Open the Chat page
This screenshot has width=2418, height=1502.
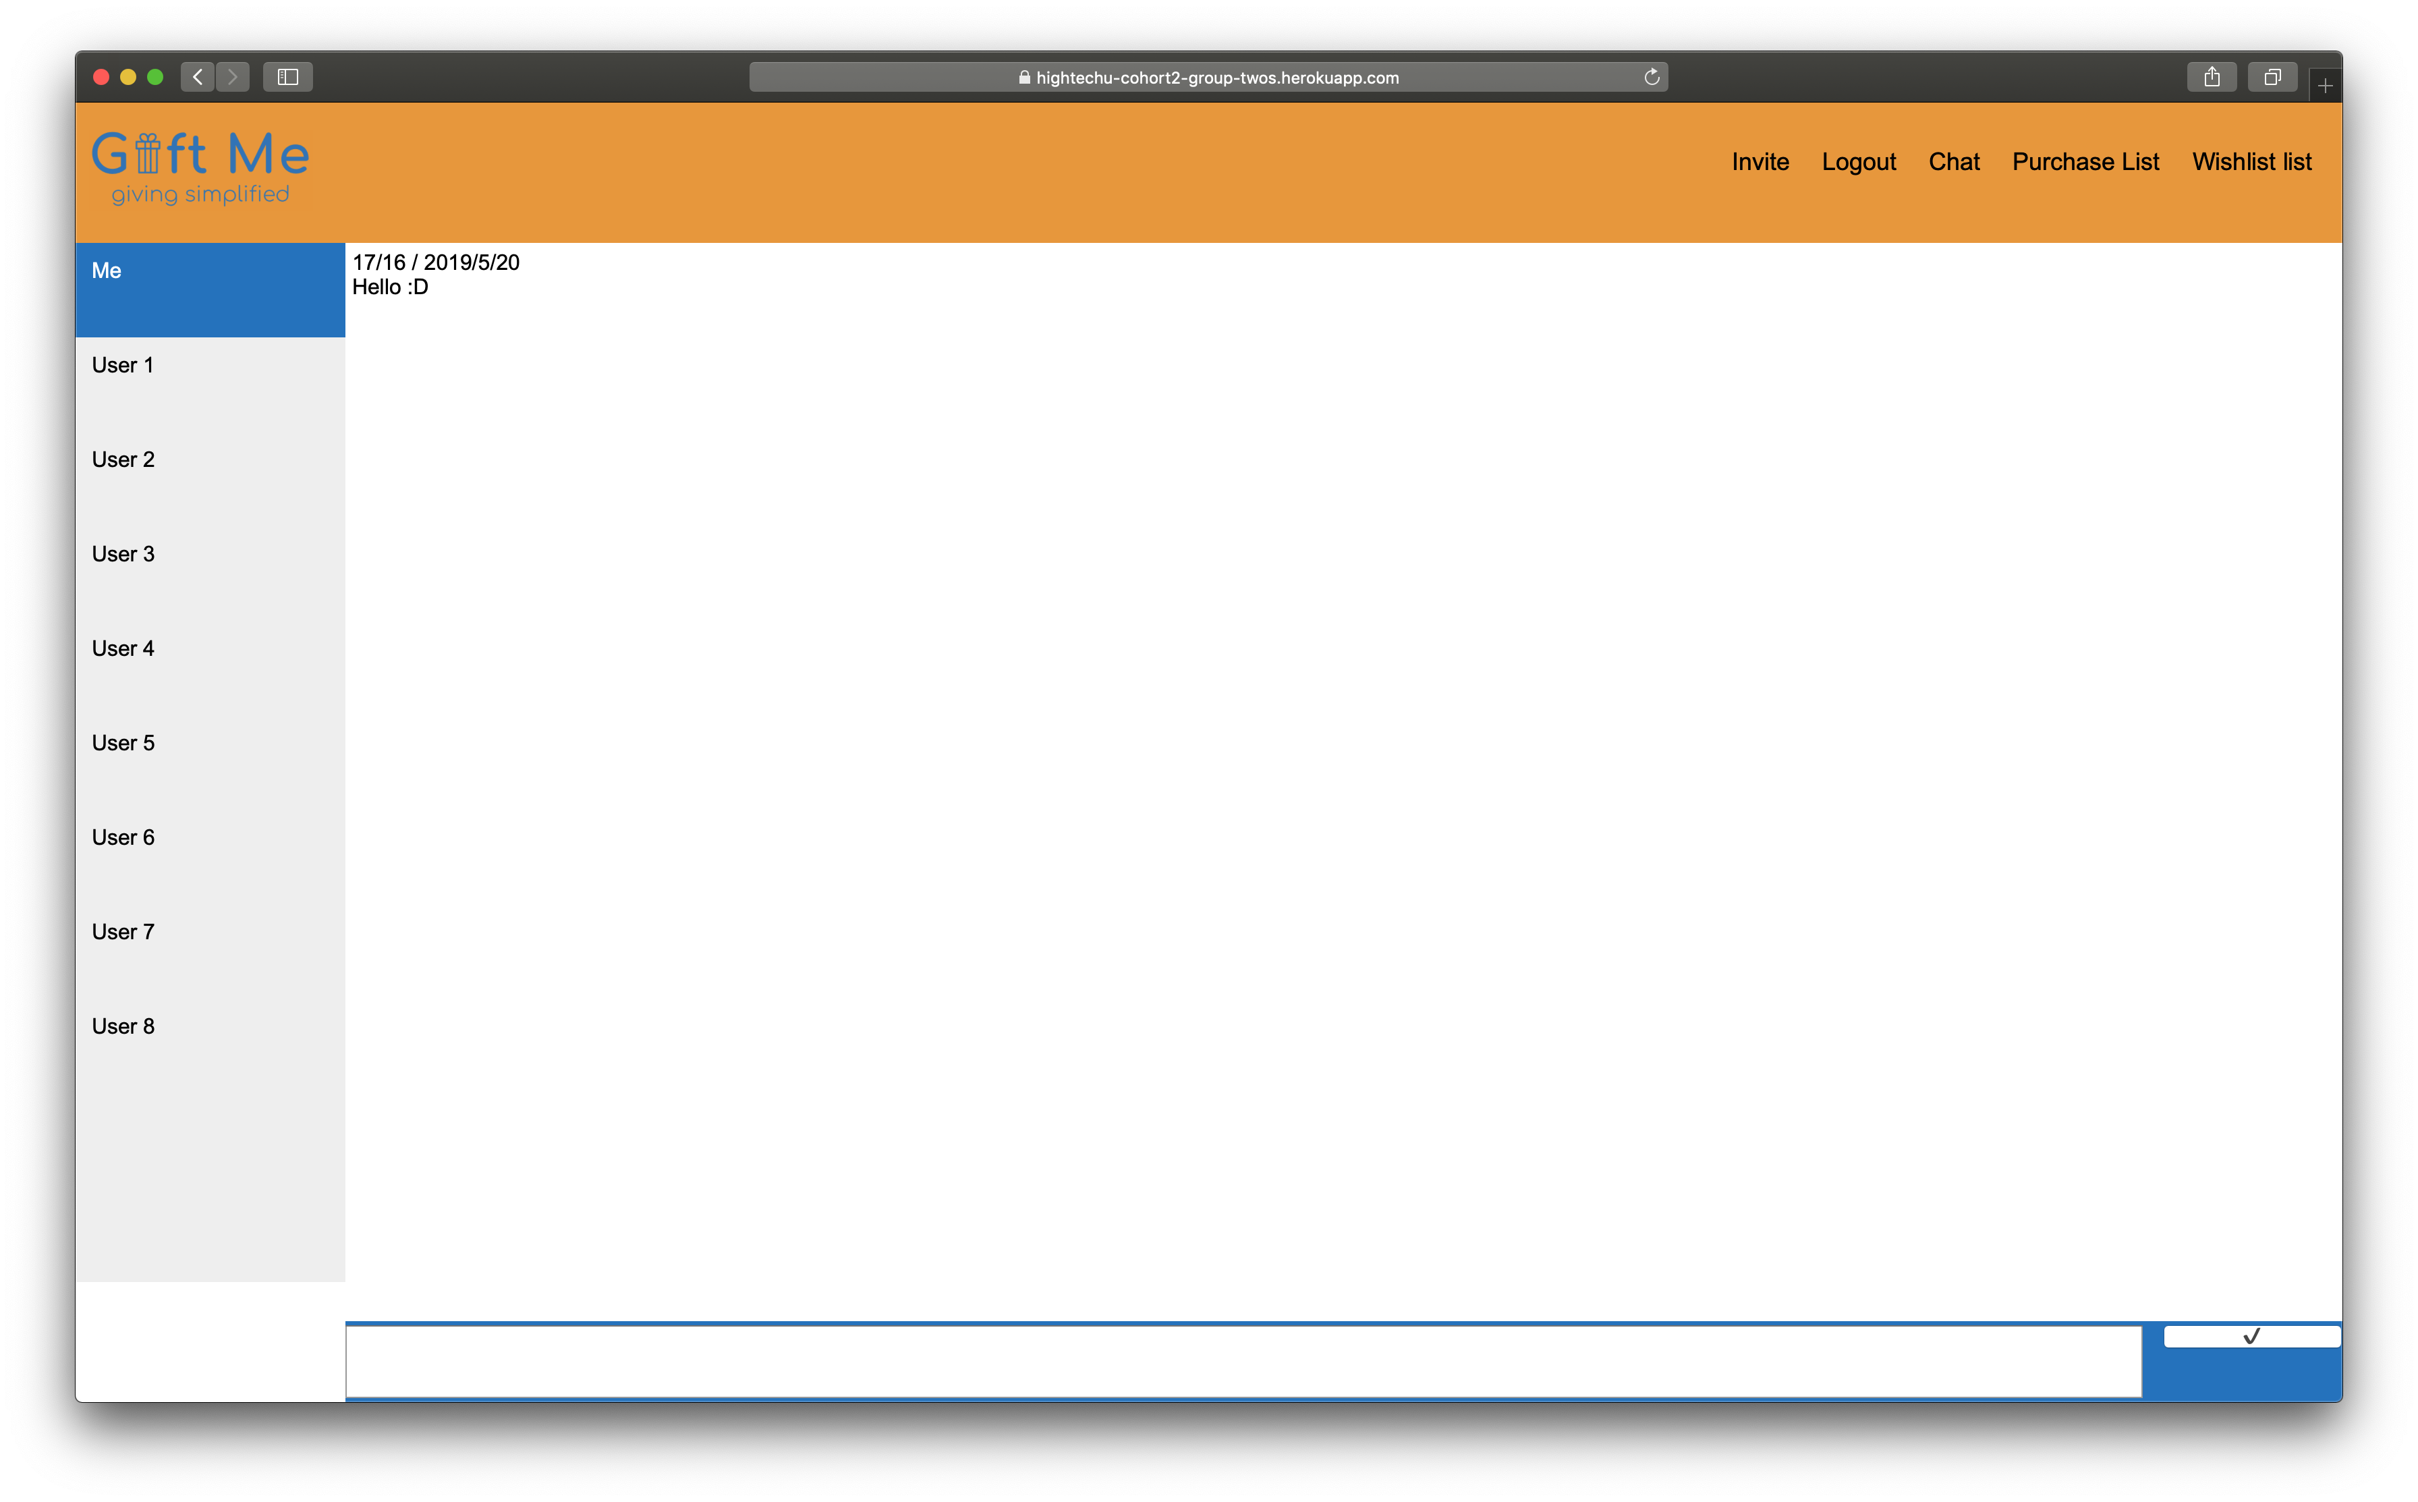click(x=1953, y=162)
